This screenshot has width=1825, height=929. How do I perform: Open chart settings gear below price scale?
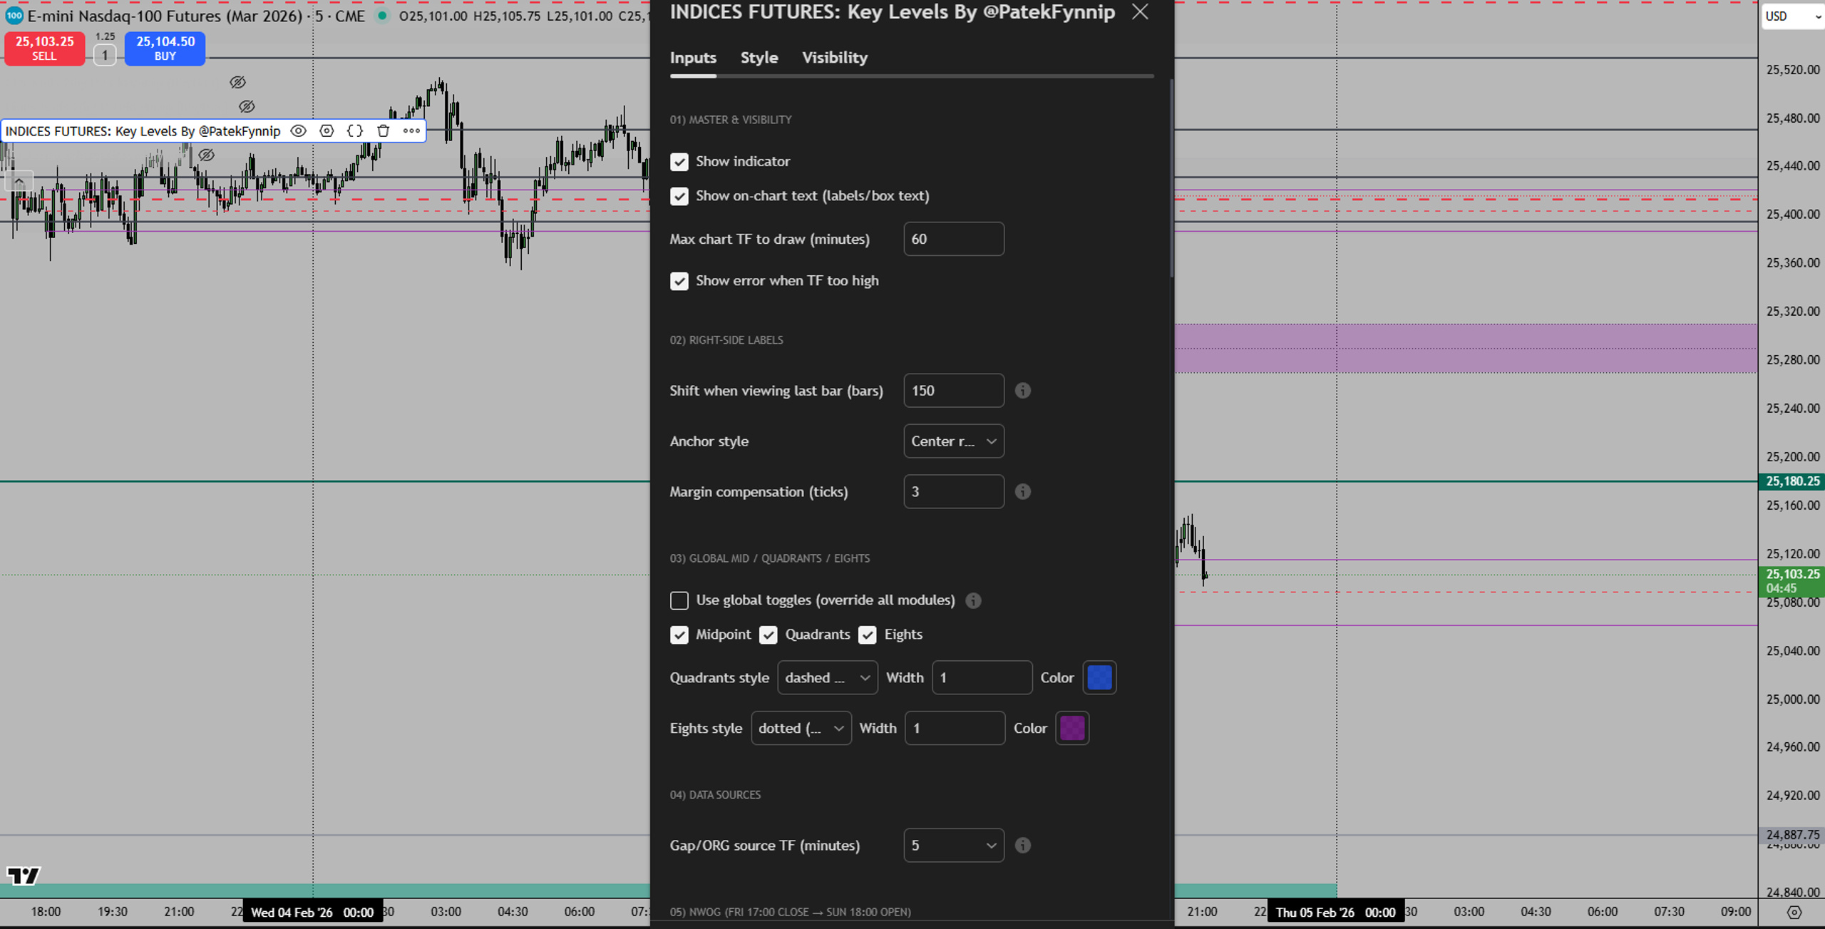(x=1794, y=912)
